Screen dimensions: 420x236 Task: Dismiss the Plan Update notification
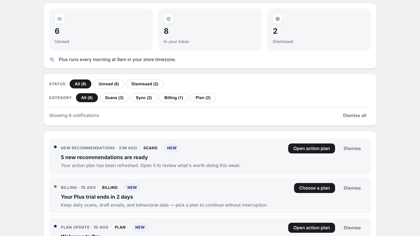[352, 228]
